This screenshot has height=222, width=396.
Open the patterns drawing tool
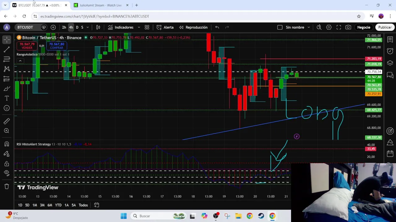coord(6,69)
